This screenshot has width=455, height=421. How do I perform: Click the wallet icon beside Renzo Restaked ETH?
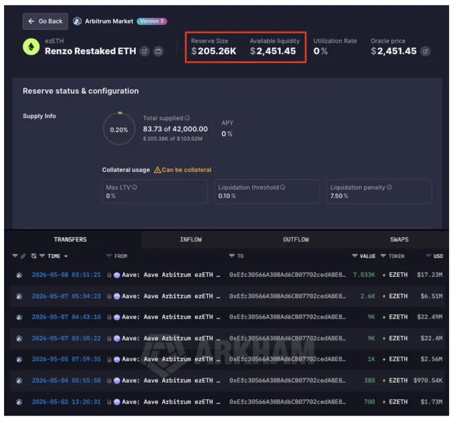click(x=158, y=52)
